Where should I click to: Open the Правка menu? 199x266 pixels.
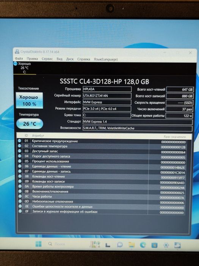coord(32,59)
